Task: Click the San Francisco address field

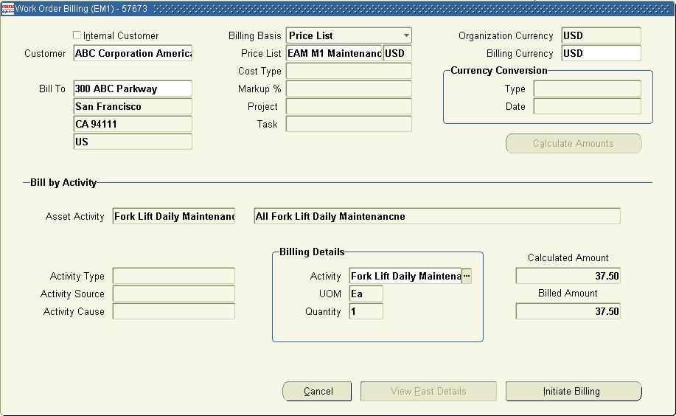Action: 133,106
